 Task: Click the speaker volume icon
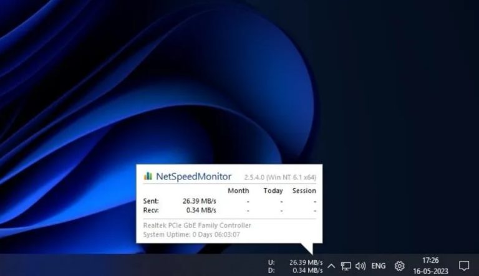(360, 266)
